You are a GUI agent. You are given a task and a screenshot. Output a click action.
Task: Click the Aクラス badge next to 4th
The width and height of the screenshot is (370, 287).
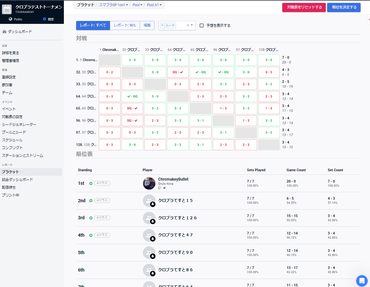pyautogui.click(x=102, y=235)
